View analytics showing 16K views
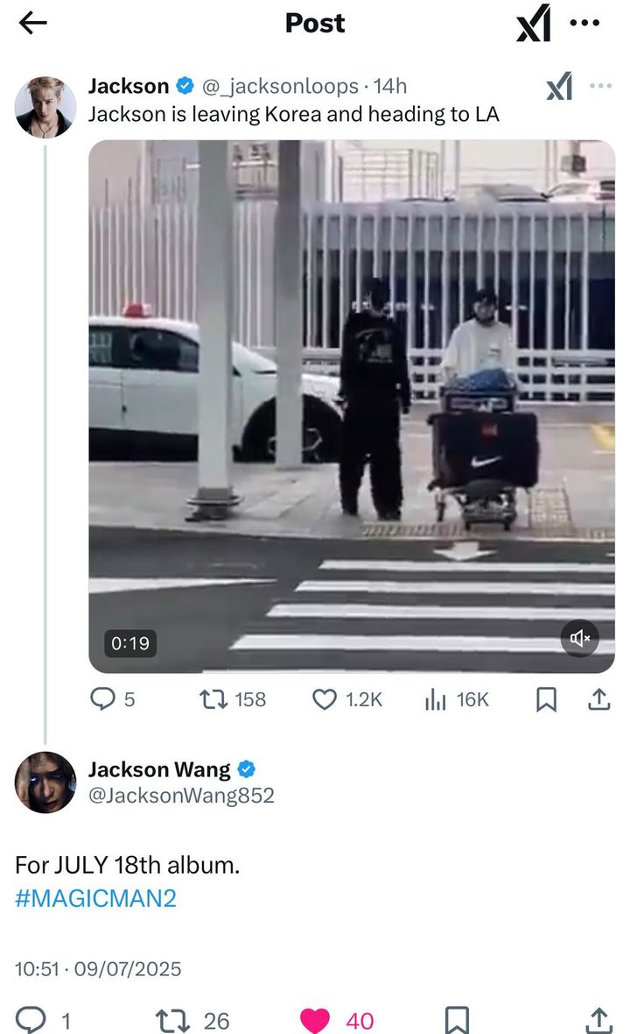The image size is (630, 1034). pyautogui.click(x=457, y=699)
